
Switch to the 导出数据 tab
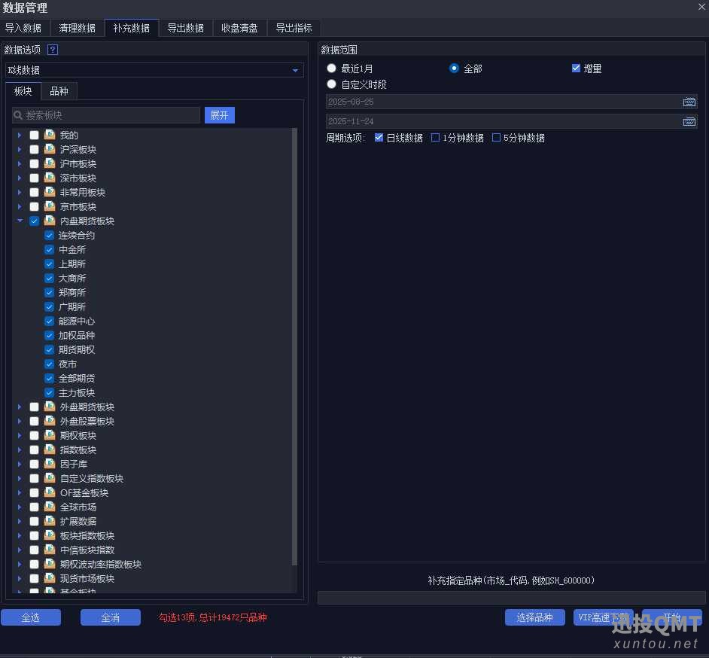pyautogui.click(x=185, y=28)
